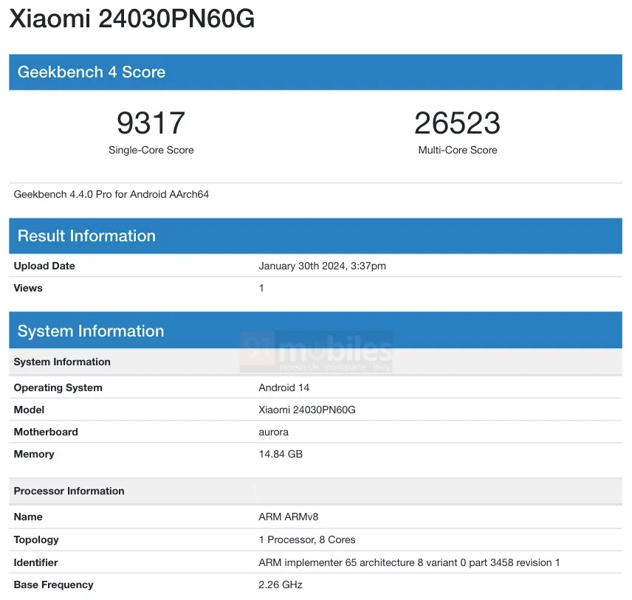Click the single-core score 9317
Viewport: 632px width, 600px height.
click(x=151, y=123)
